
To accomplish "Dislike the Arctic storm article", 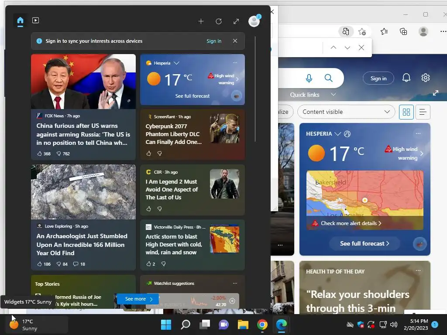I will pyautogui.click(x=164, y=264).
